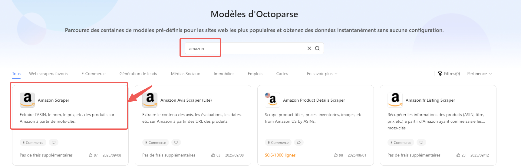Open the Amazon.fr Listing Scraper template
Image resolution: width=521 pixels, height=168 pixels.
(430, 100)
